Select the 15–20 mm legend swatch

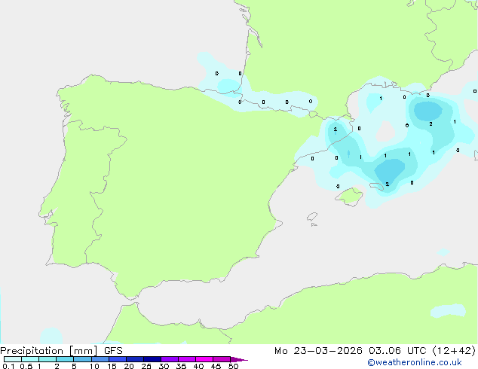(118, 359)
